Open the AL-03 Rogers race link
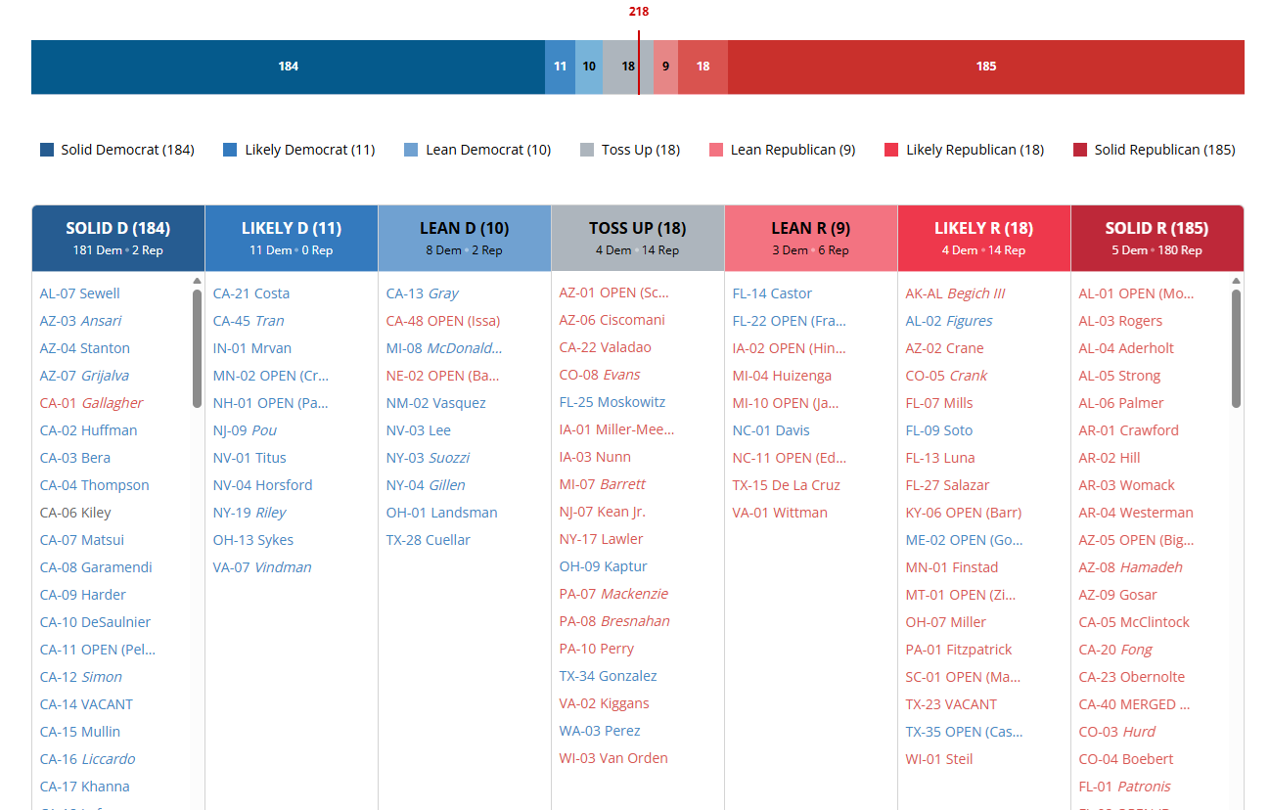 point(1121,321)
